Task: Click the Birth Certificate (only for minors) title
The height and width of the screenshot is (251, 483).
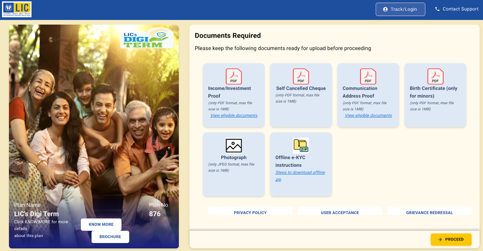Action: point(433,92)
